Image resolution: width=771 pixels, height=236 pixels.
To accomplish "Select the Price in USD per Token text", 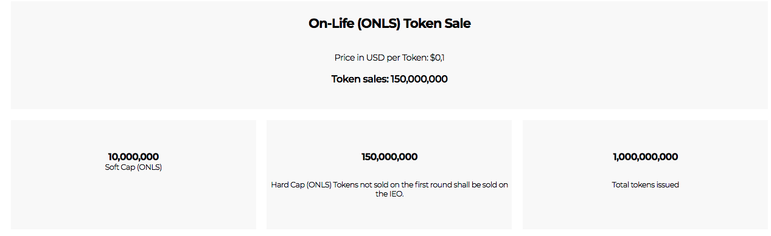I will coord(393,58).
